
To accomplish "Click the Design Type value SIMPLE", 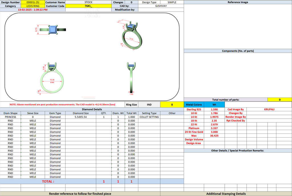I will coord(172,2).
